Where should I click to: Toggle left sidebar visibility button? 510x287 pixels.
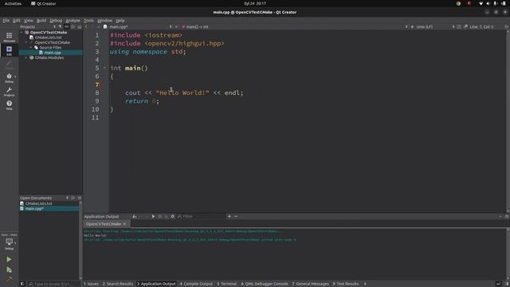pyautogui.click(x=22, y=284)
